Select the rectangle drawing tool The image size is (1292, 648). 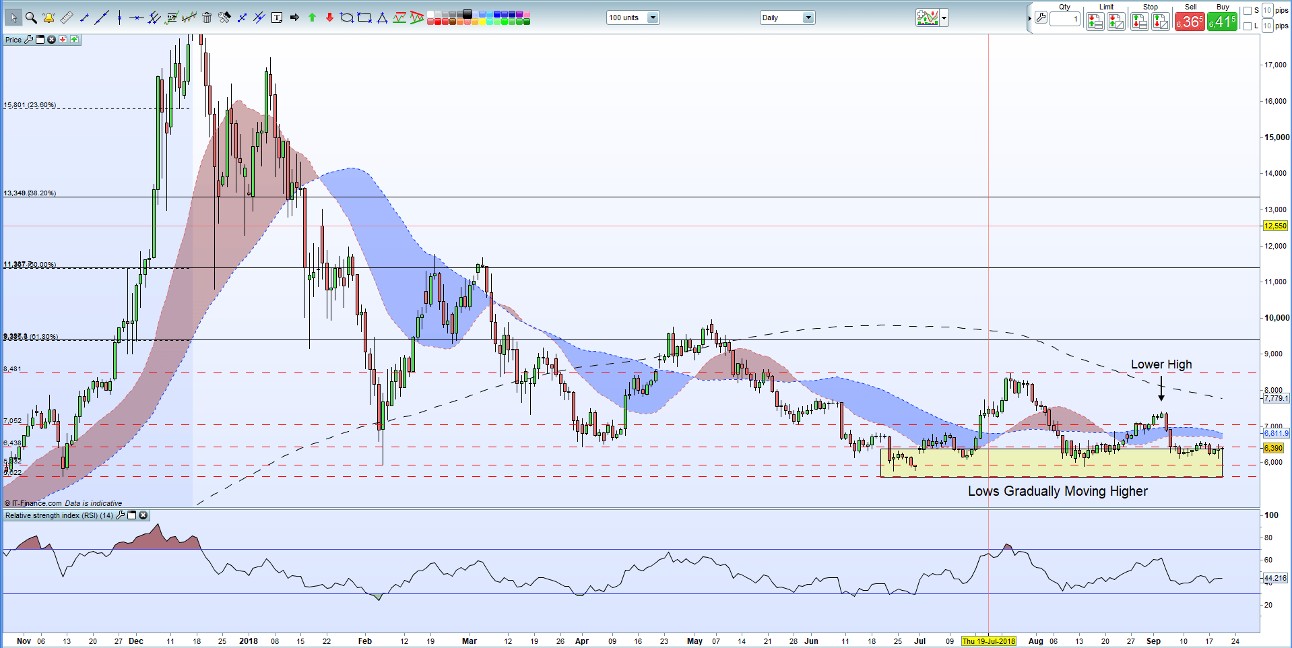[364, 18]
